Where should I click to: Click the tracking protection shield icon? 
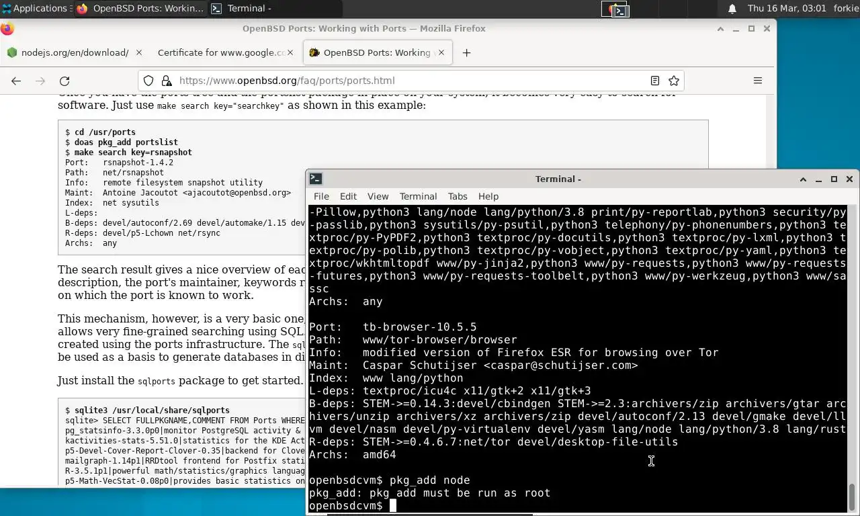[148, 81]
